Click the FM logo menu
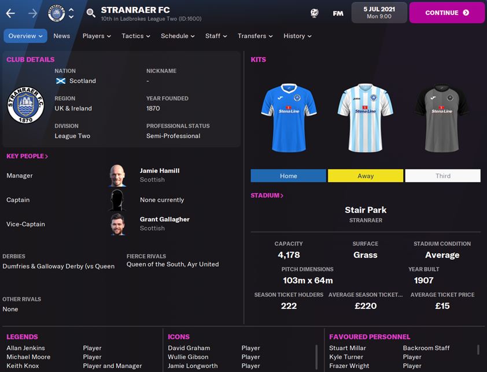The image size is (487, 372). point(338,13)
